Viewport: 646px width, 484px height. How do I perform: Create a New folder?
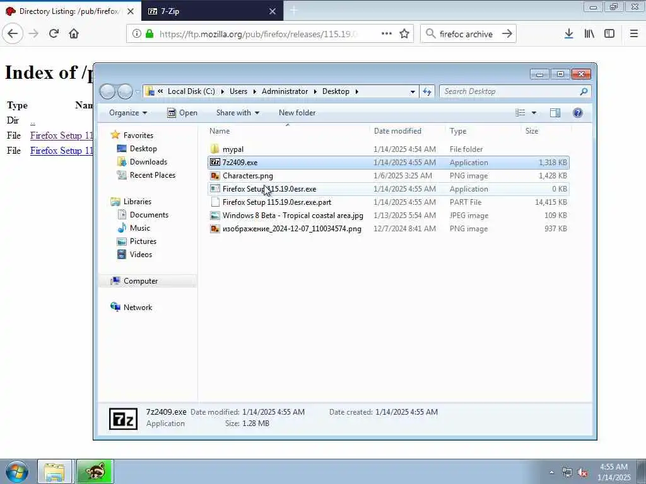tap(297, 113)
